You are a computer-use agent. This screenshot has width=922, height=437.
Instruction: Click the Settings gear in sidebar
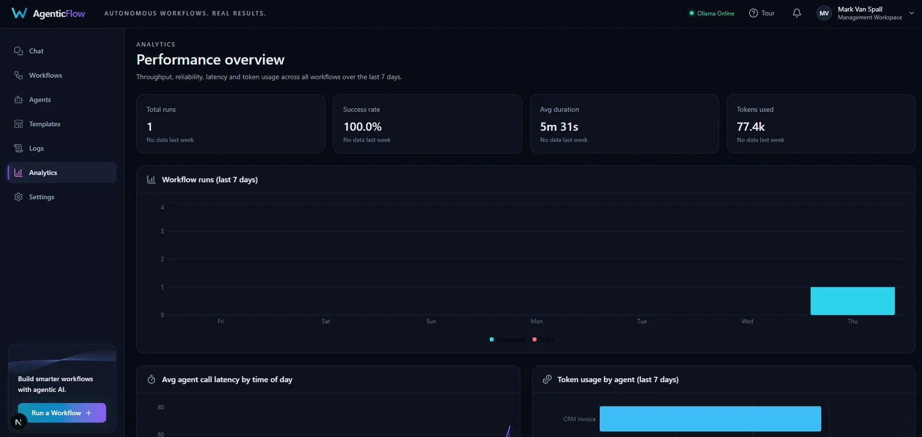pyautogui.click(x=18, y=197)
